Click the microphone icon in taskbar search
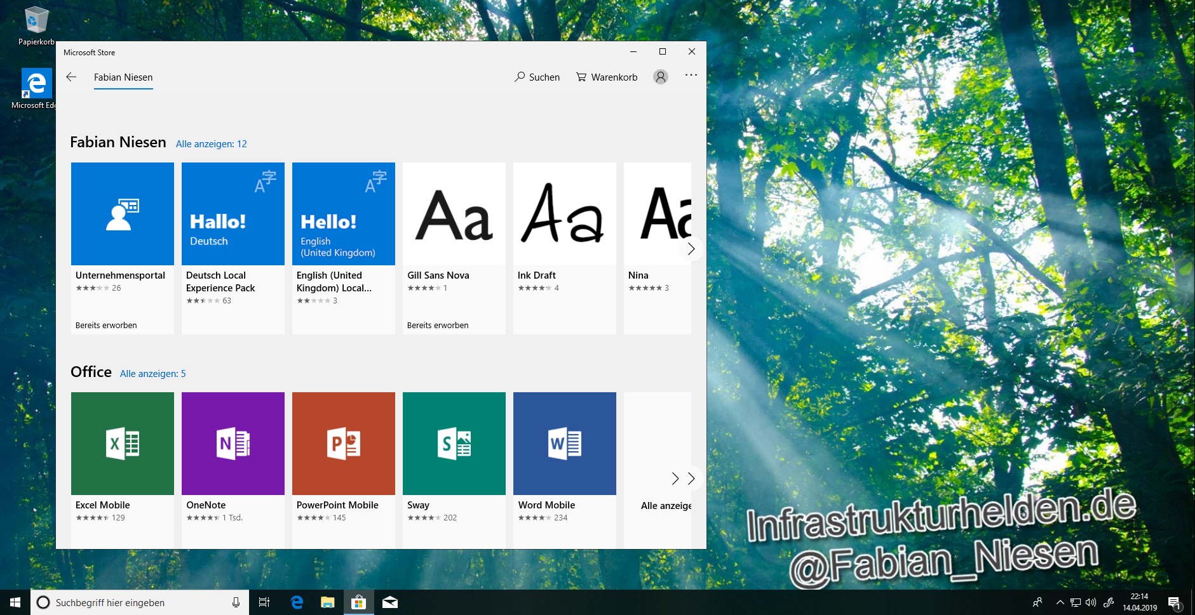Image resolution: width=1195 pixels, height=615 pixels. tap(236, 602)
